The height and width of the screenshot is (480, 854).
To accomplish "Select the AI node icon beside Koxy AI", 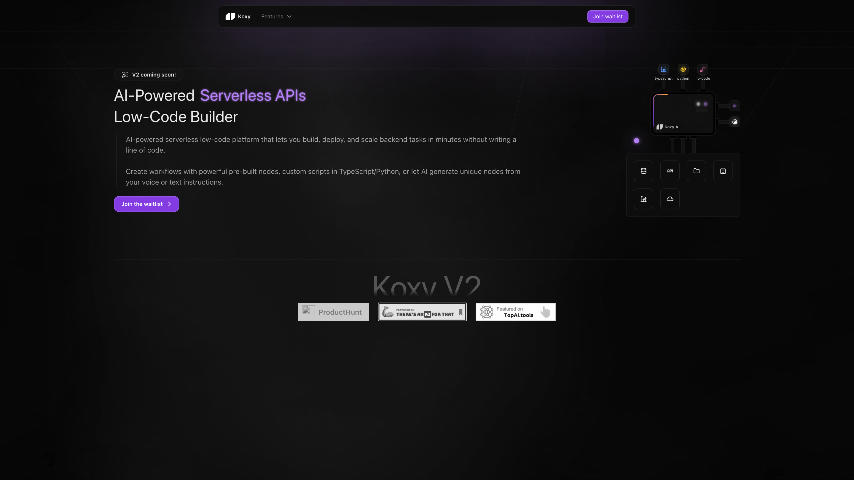I will (735, 106).
